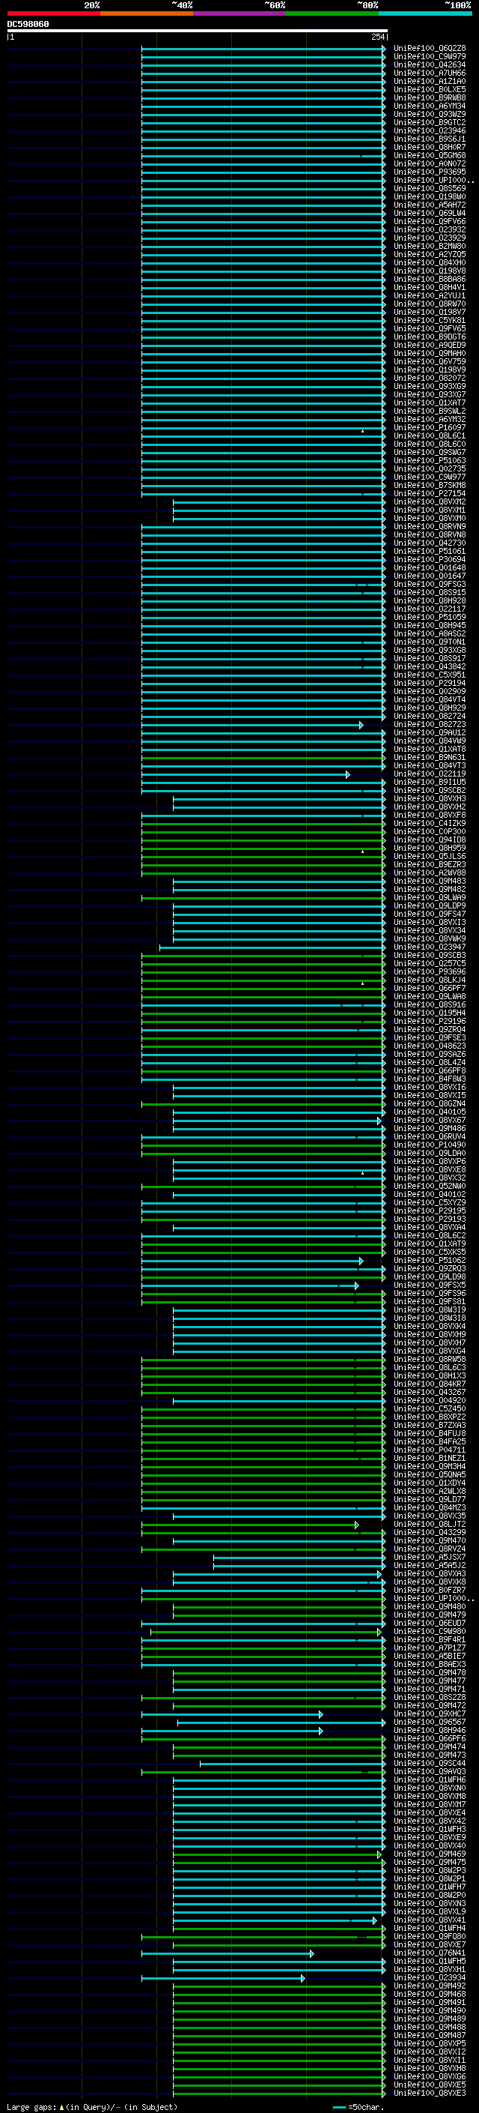Click the red ~20% identity legend bar
The image size is (479, 2113).
(x=53, y=14)
